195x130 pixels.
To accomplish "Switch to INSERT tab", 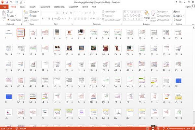I will tap(23, 7).
